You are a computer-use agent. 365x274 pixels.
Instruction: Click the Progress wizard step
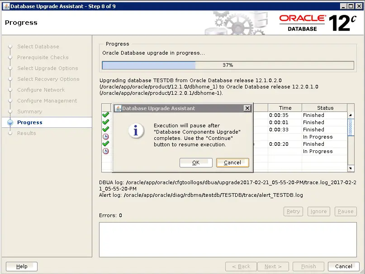[30, 122]
